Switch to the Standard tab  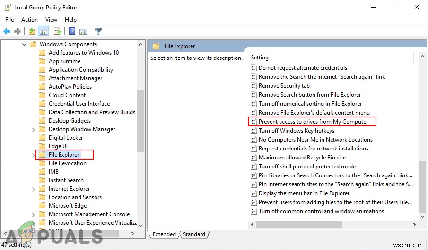coord(194,234)
